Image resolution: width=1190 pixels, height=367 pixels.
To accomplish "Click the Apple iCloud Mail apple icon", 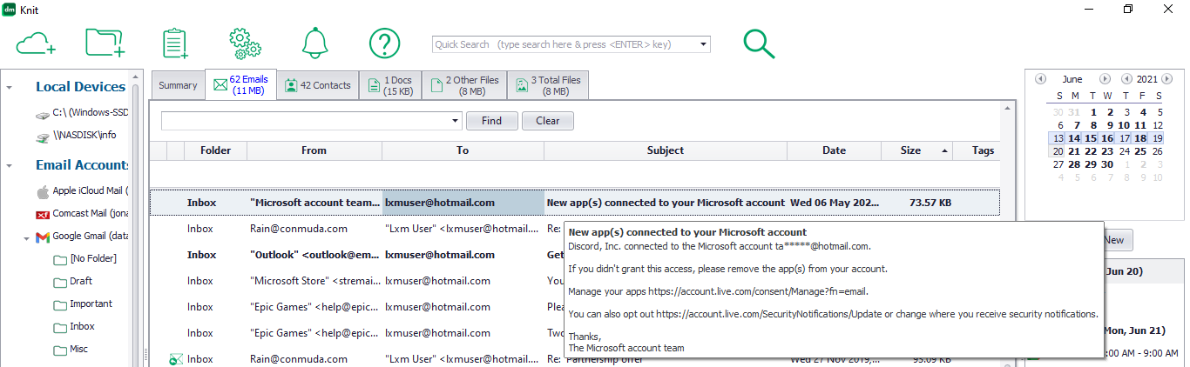I will click(x=42, y=190).
